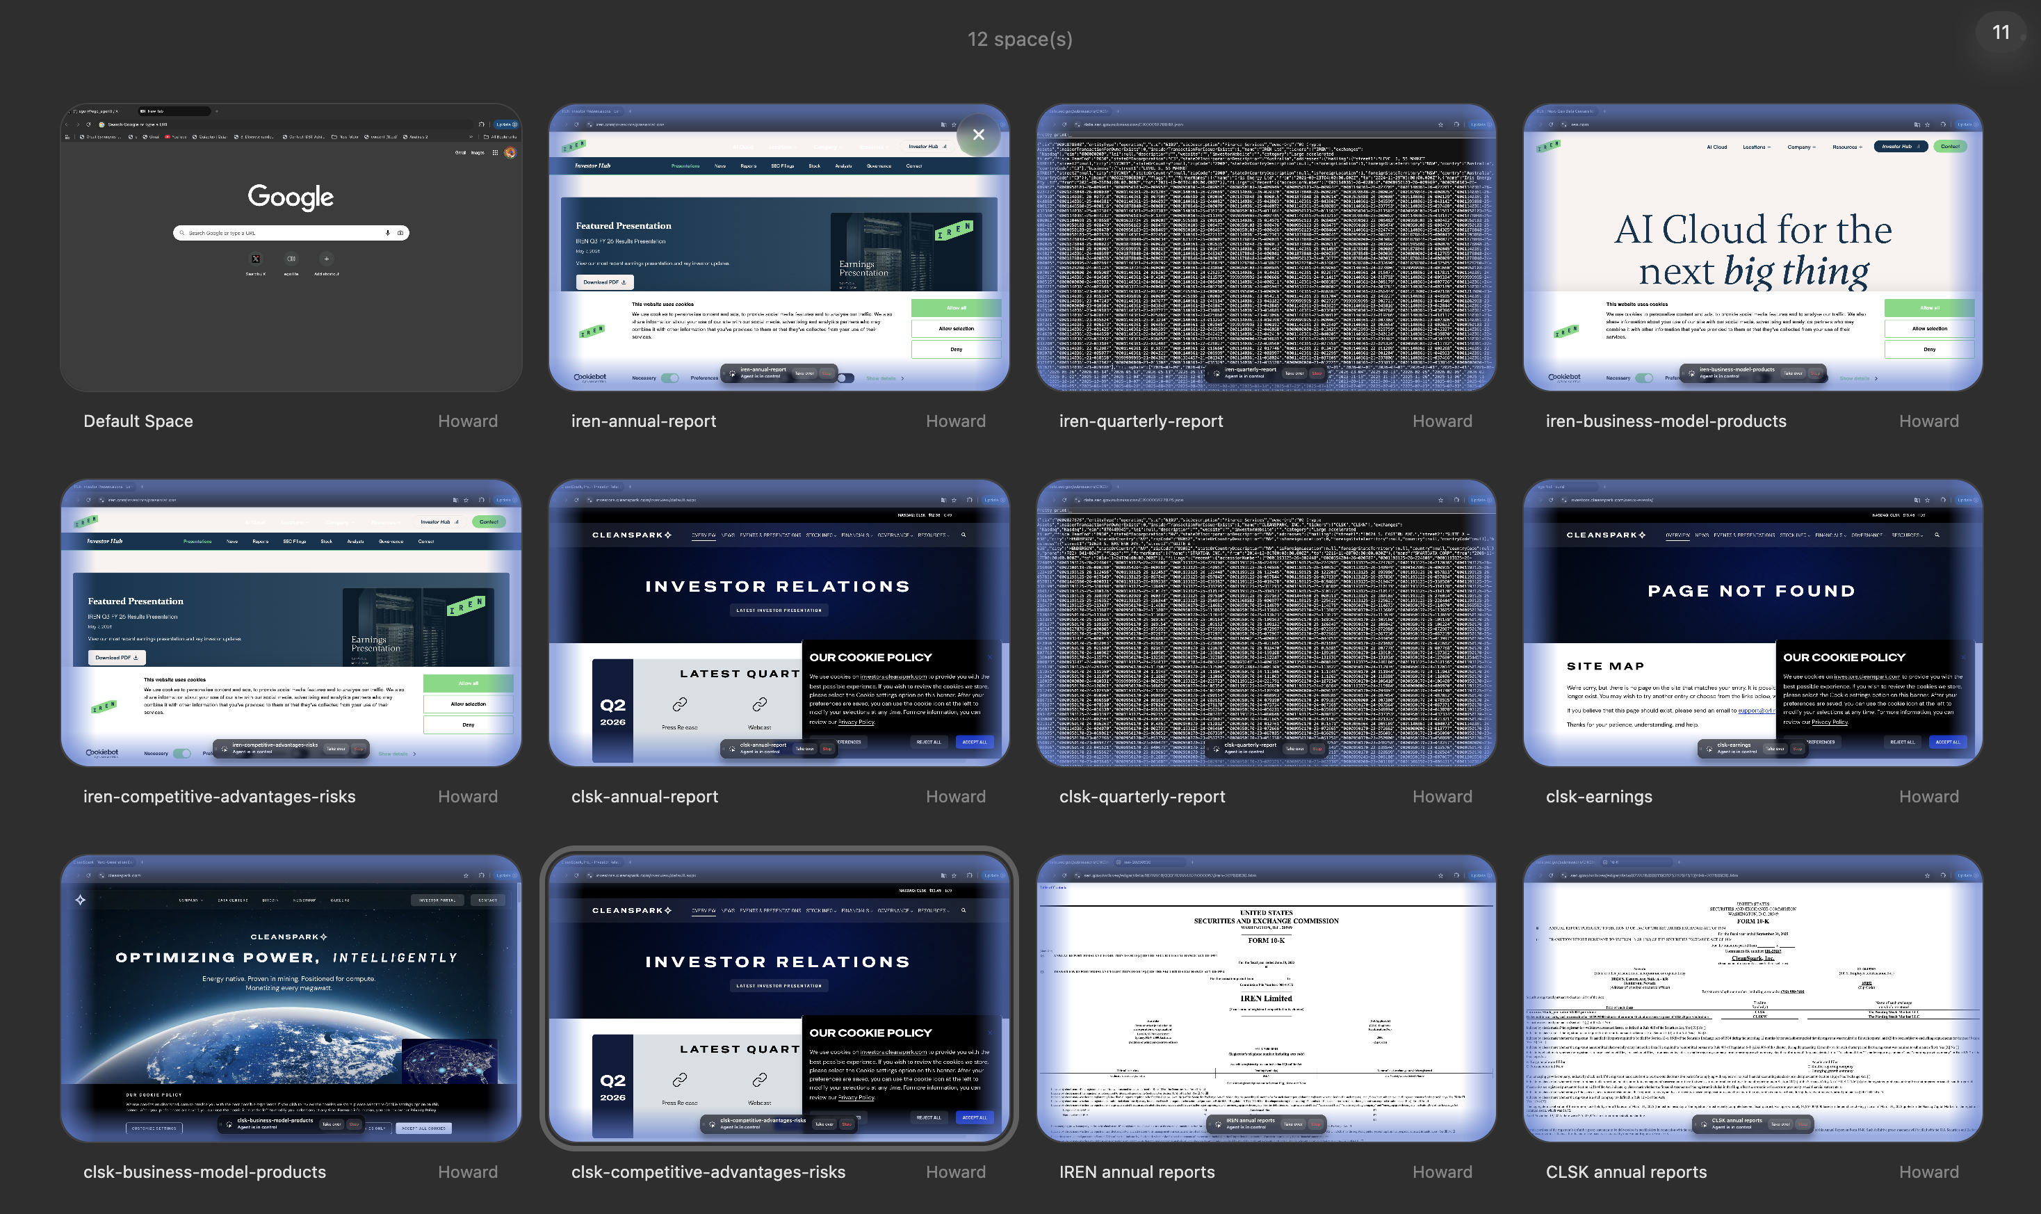Open the clsk-annual-report Investor Relations thumbnail
The height and width of the screenshot is (1214, 2041).
click(779, 622)
